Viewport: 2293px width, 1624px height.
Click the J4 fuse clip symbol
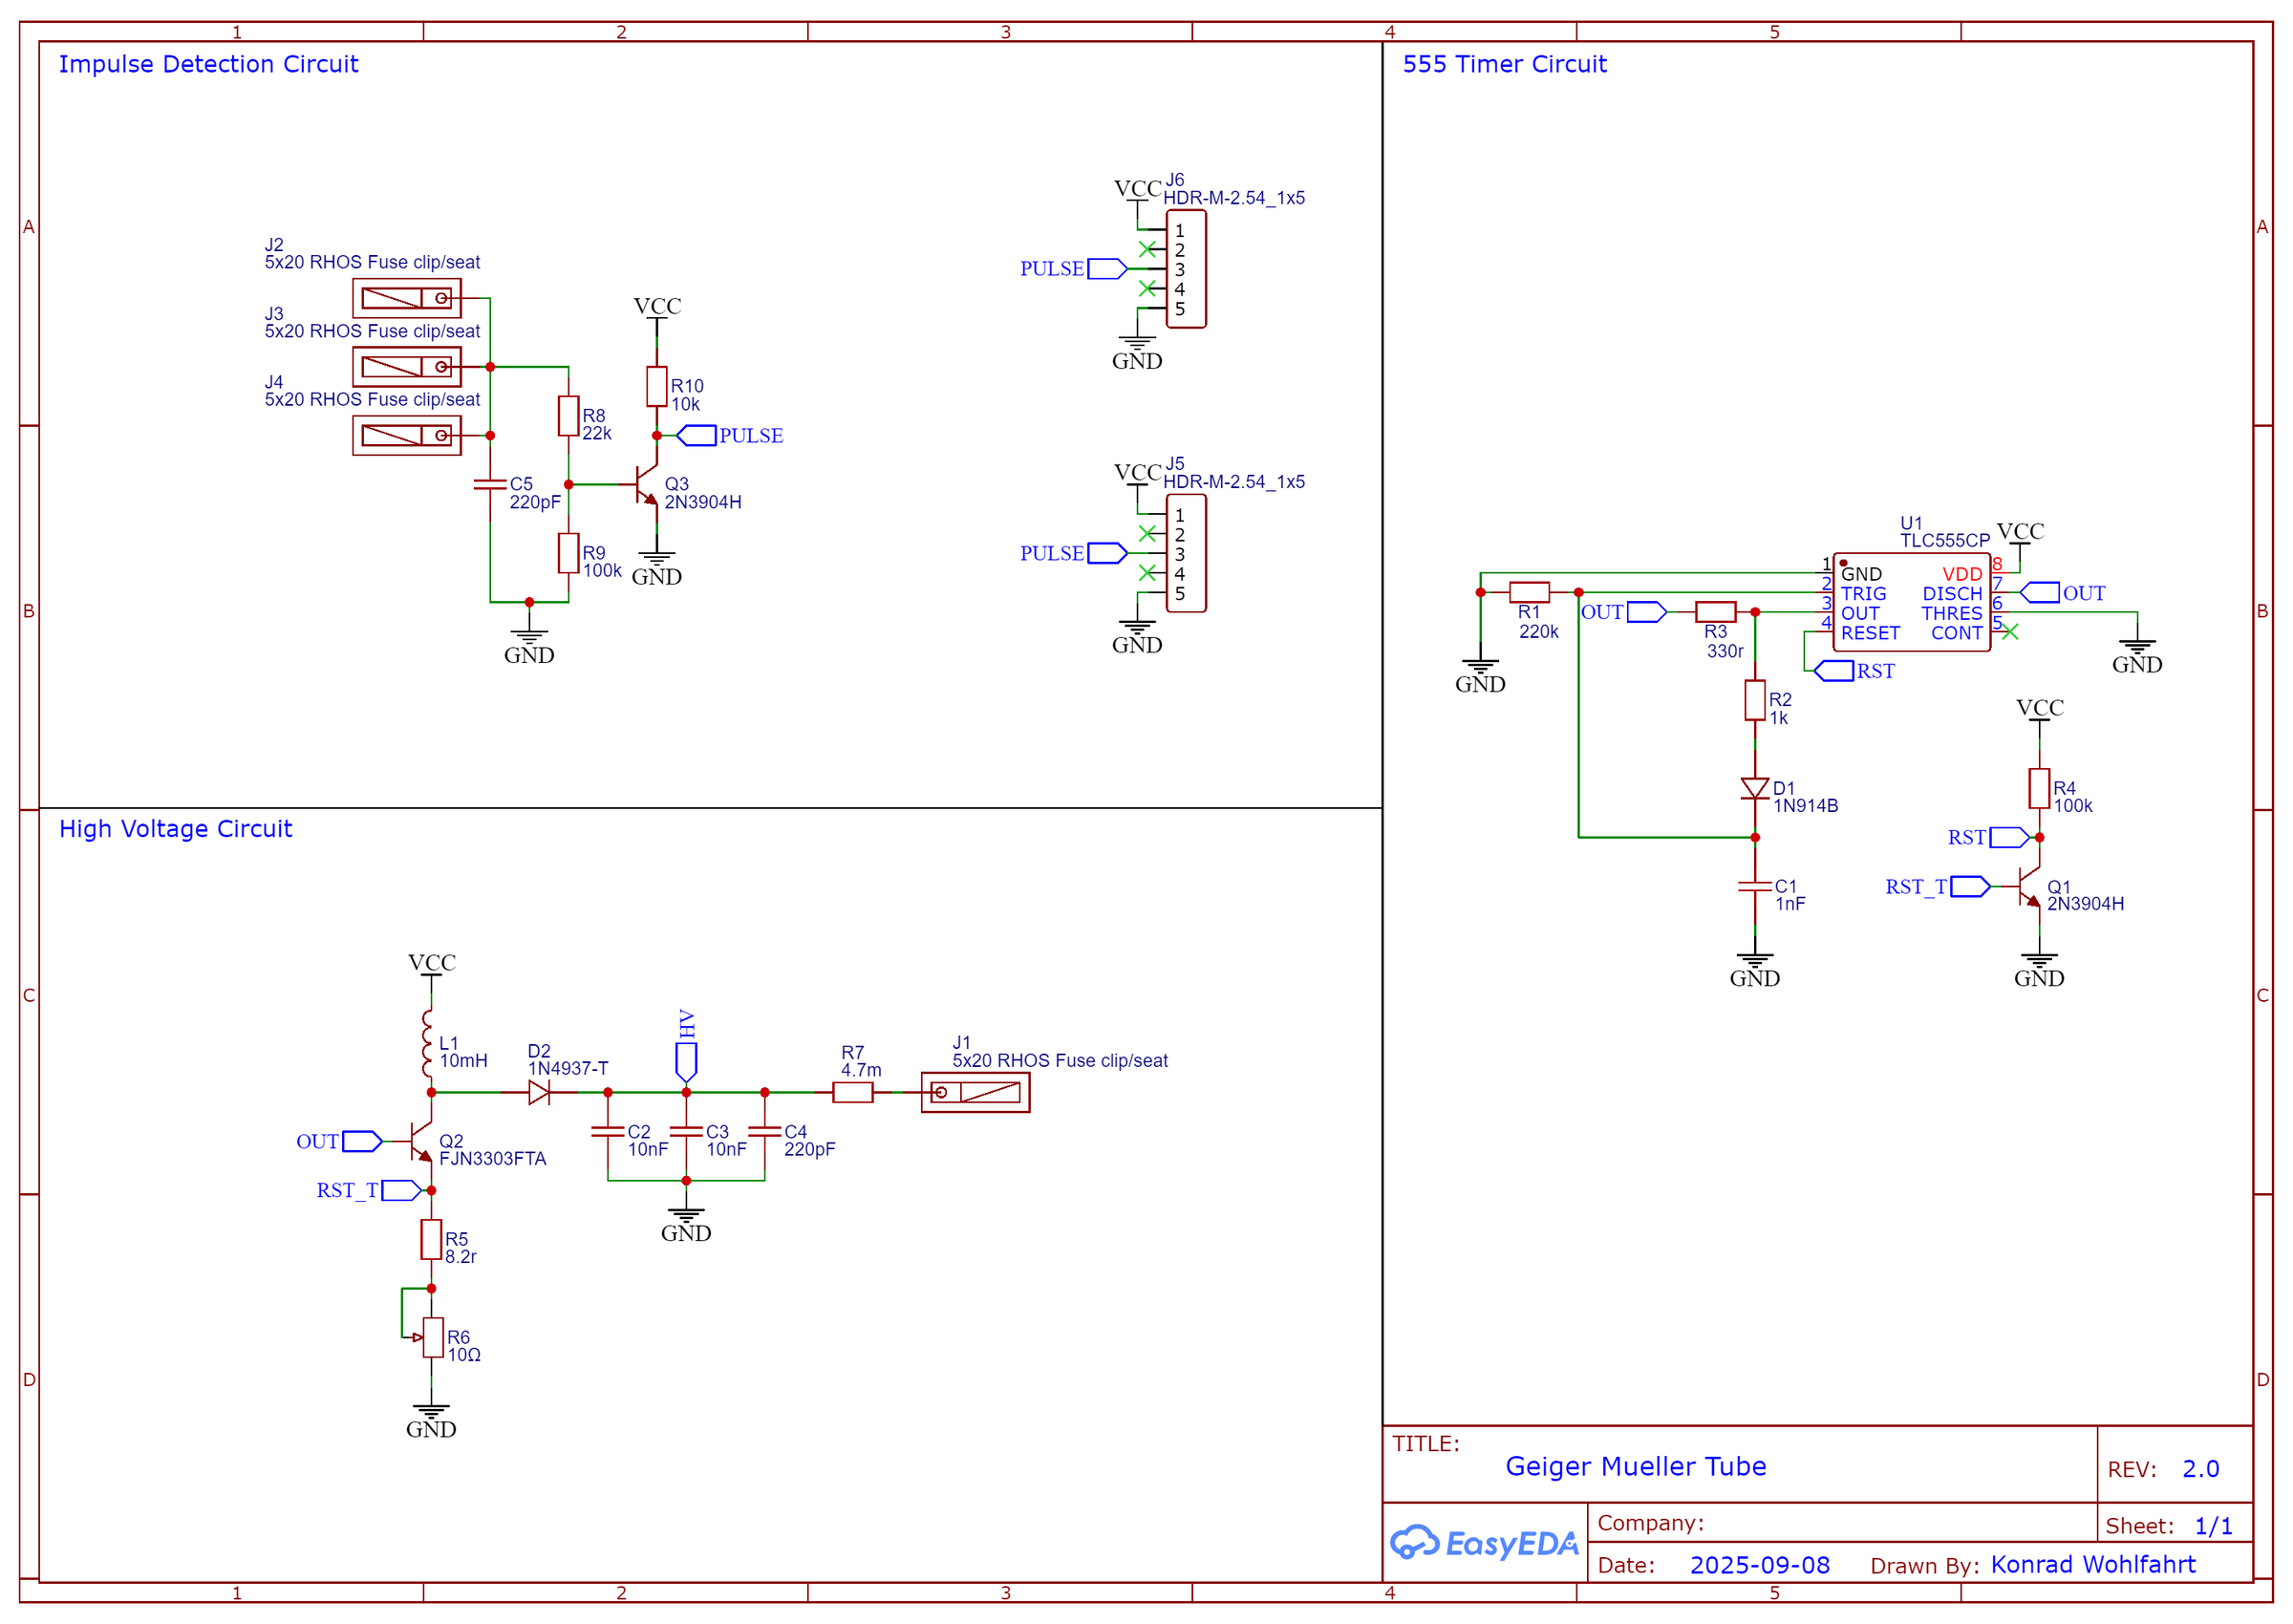pos(407,436)
